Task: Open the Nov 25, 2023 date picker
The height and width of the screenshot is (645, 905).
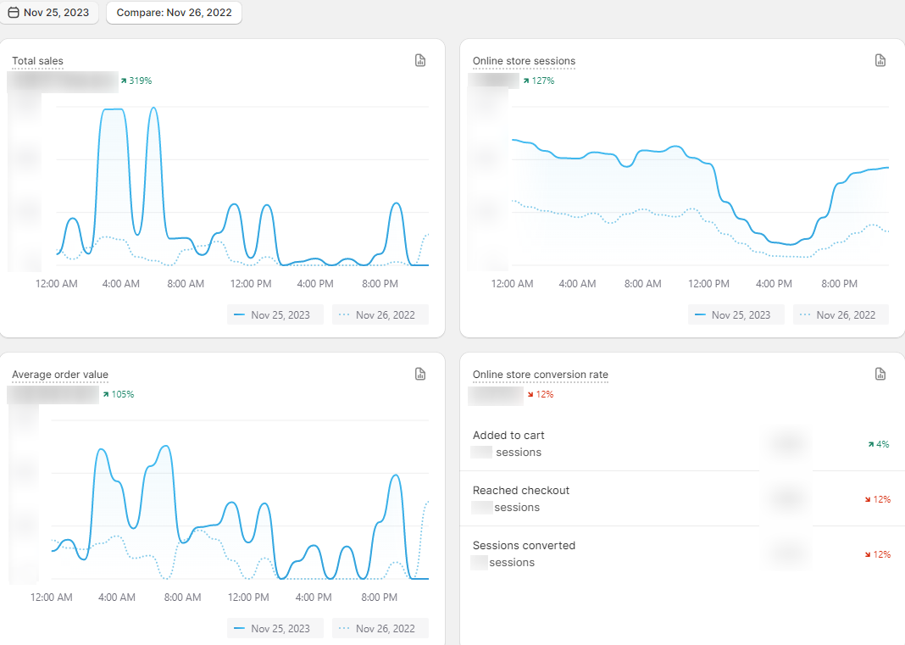Action: [x=48, y=13]
